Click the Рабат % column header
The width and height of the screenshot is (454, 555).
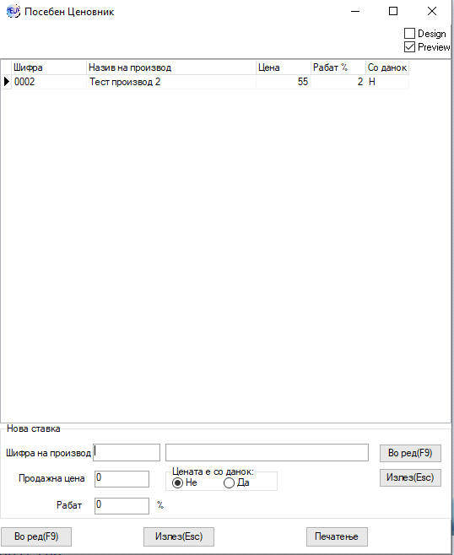tap(338, 67)
